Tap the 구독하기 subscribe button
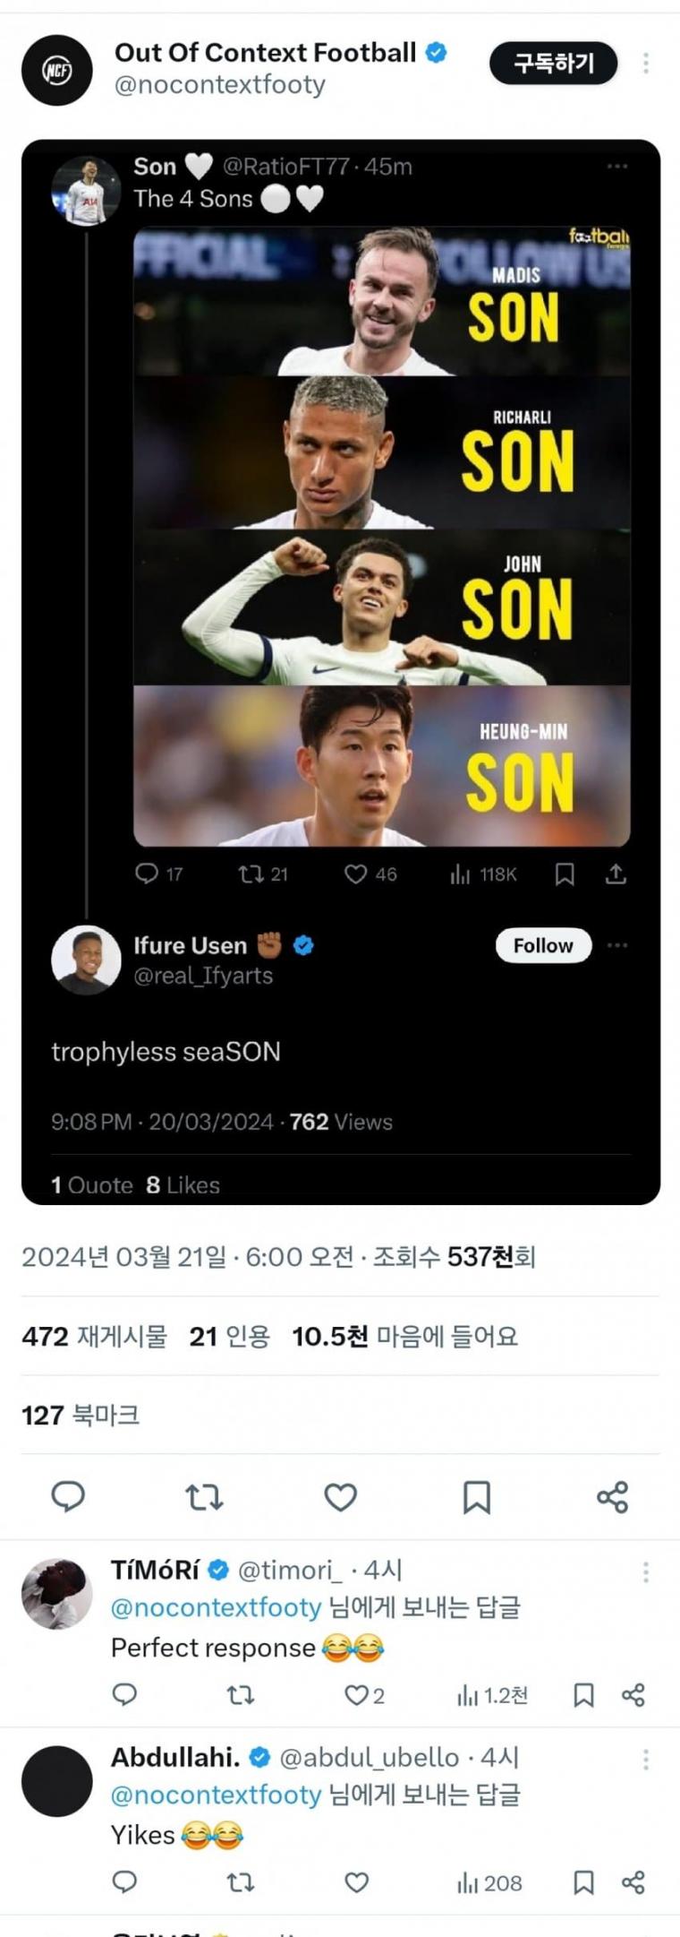 pos(553,63)
